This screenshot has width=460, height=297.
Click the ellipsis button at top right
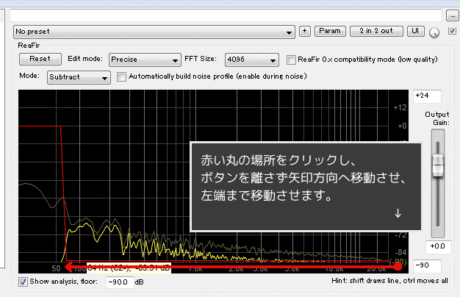click(452, 15)
